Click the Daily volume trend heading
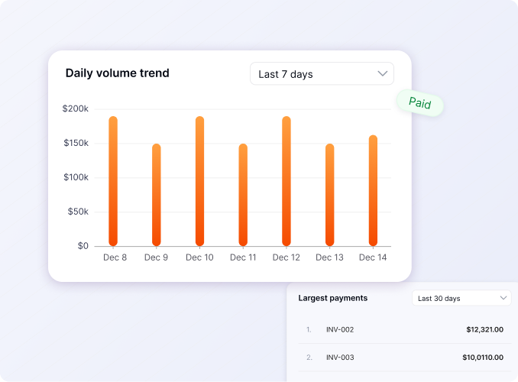Viewport: 518px width, 382px height. tap(118, 73)
